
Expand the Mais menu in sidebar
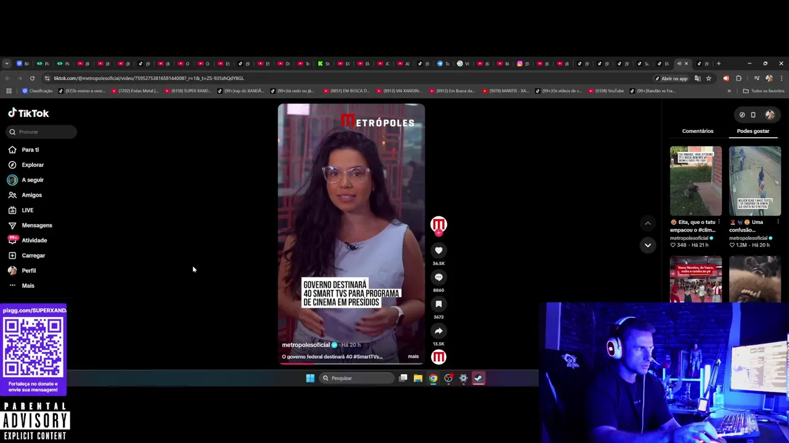(x=22, y=285)
